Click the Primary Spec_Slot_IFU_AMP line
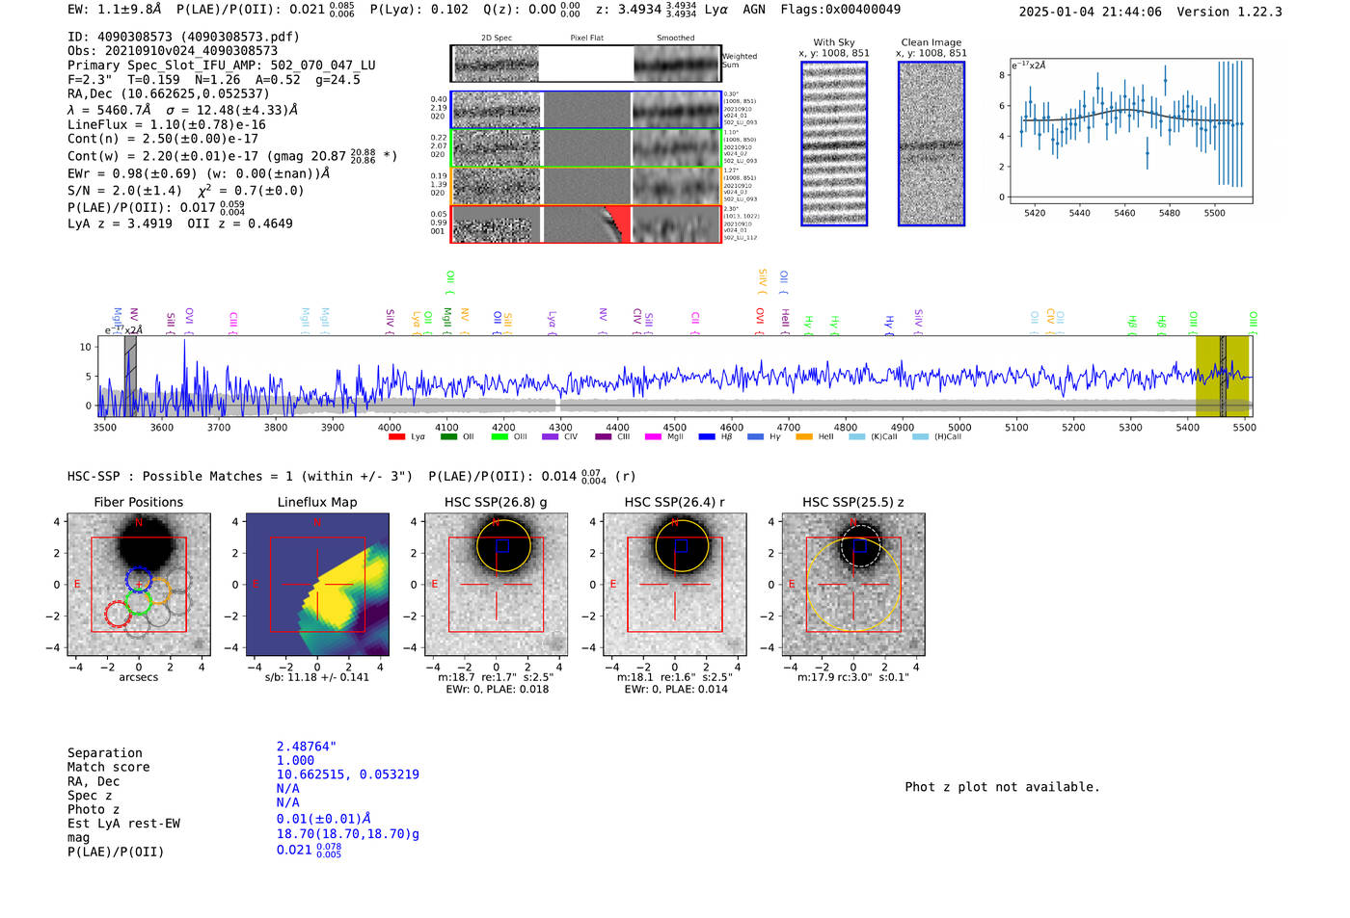1350x918 pixels. [222, 66]
